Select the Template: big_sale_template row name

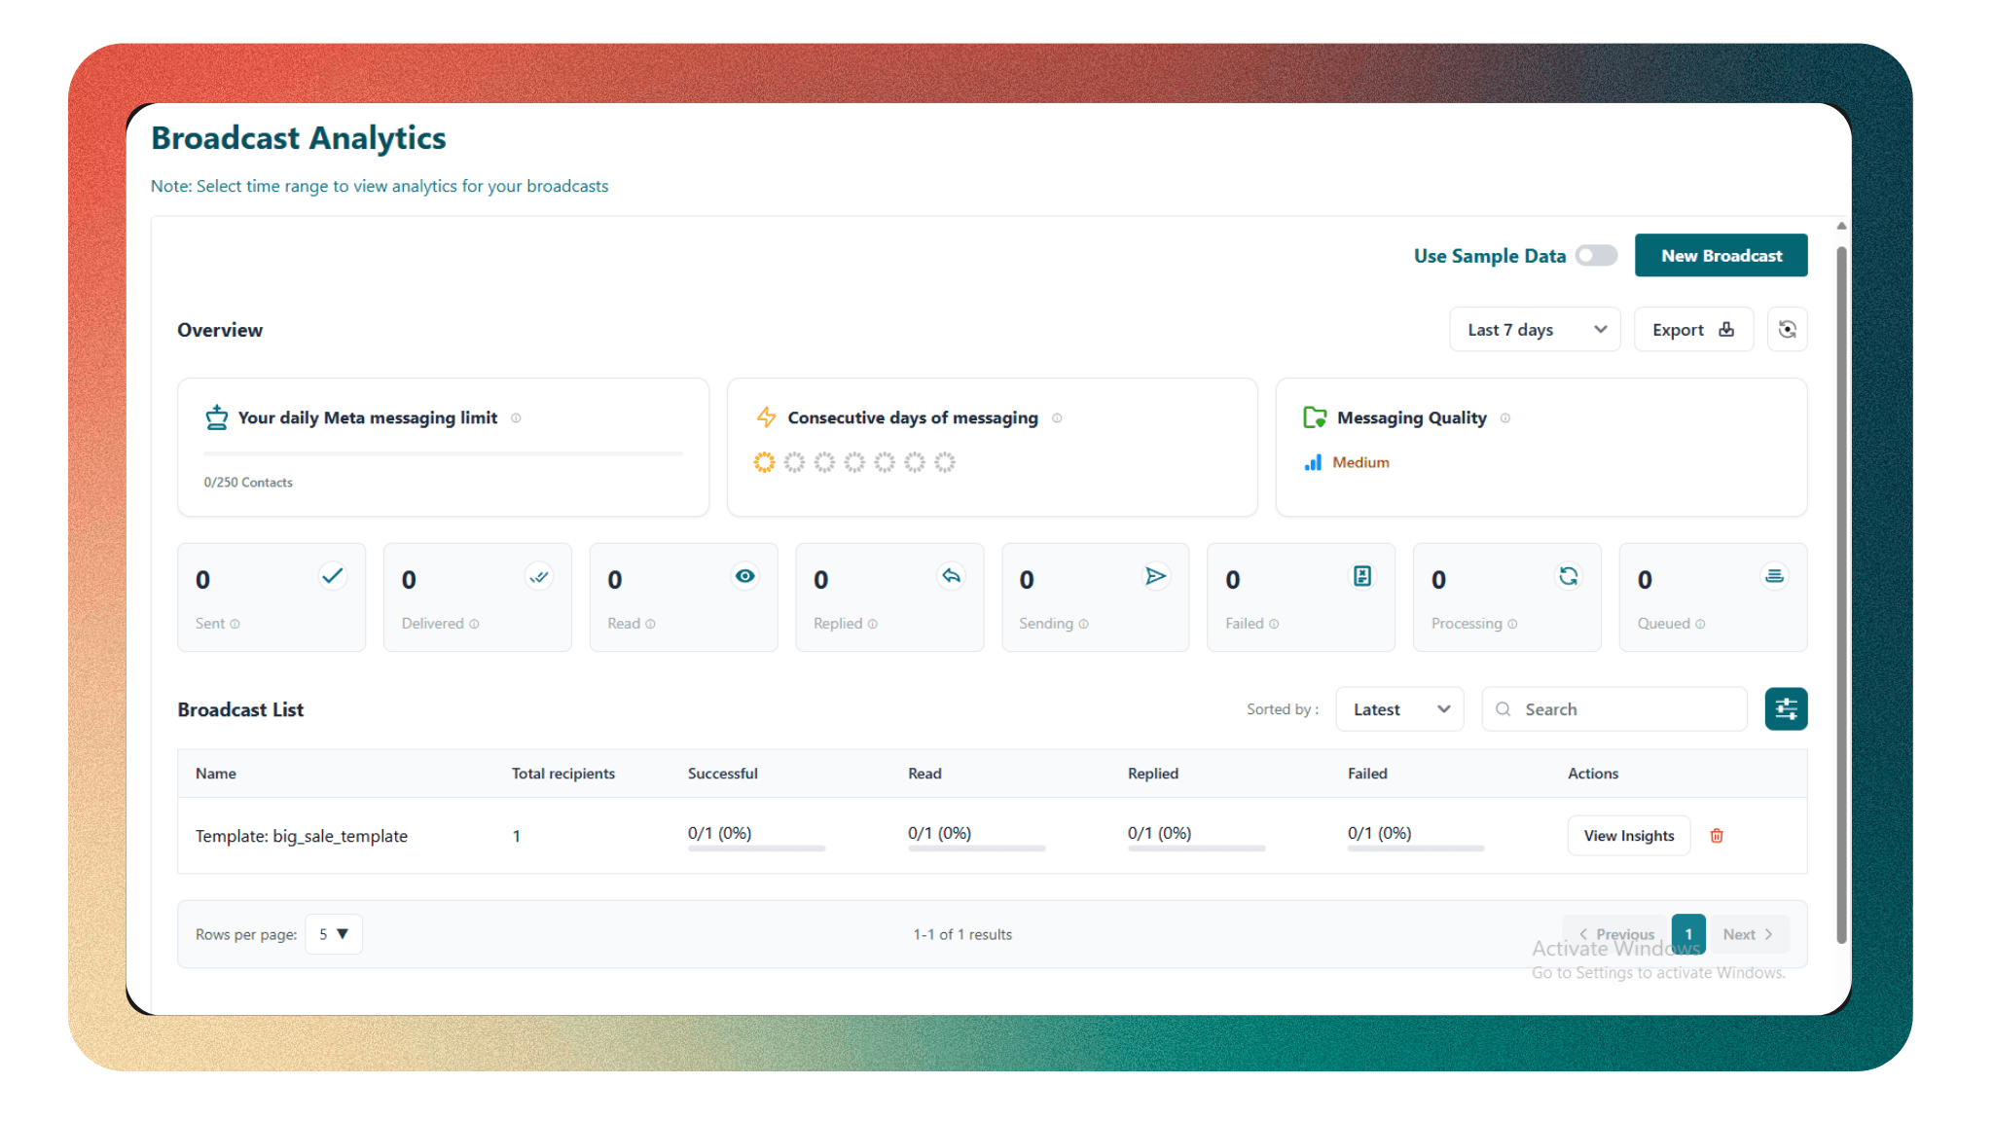pos(302,836)
